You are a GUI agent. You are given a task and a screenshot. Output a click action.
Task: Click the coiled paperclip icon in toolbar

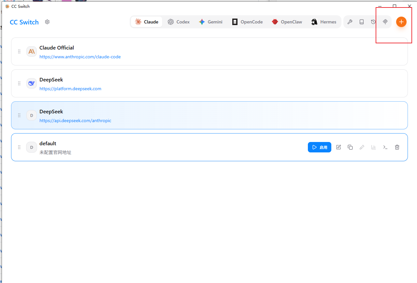[385, 22]
